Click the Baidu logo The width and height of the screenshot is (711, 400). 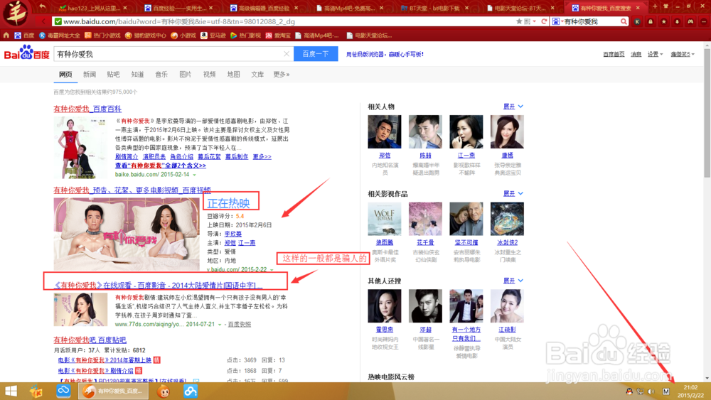[x=27, y=53]
